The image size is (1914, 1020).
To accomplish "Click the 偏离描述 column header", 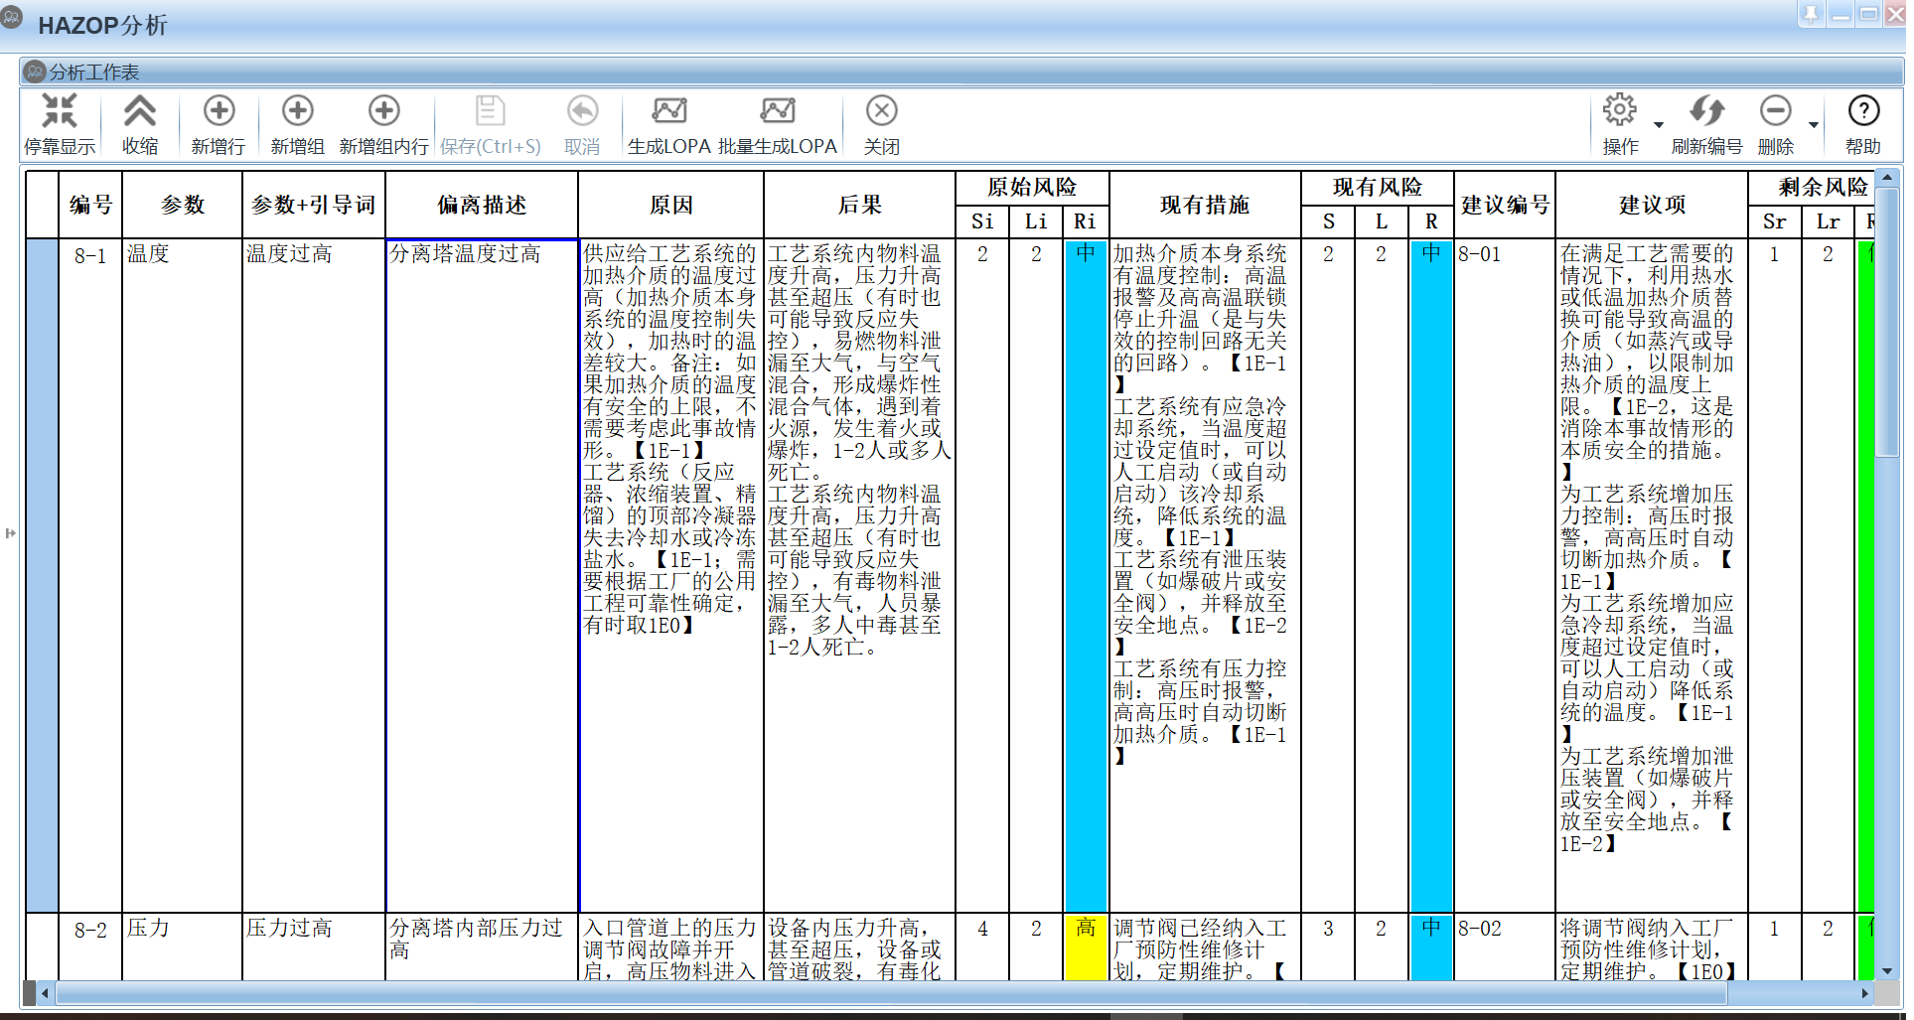I will click(482, 205).
